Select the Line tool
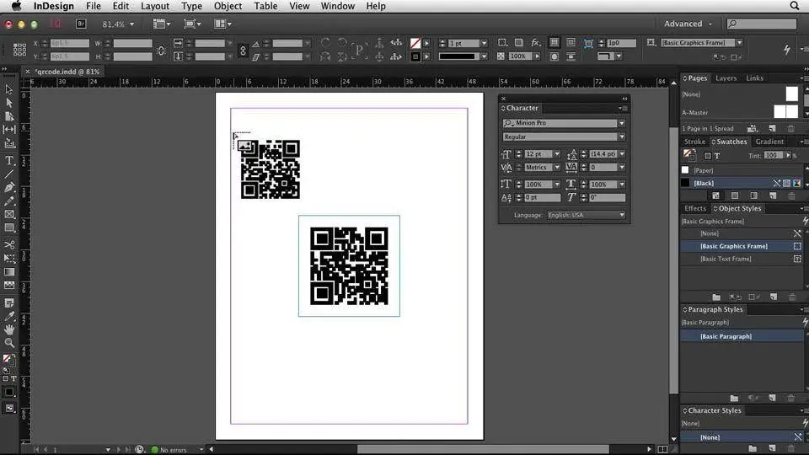Viewport: 809px width, 455px height. click(x=8, y=174)
